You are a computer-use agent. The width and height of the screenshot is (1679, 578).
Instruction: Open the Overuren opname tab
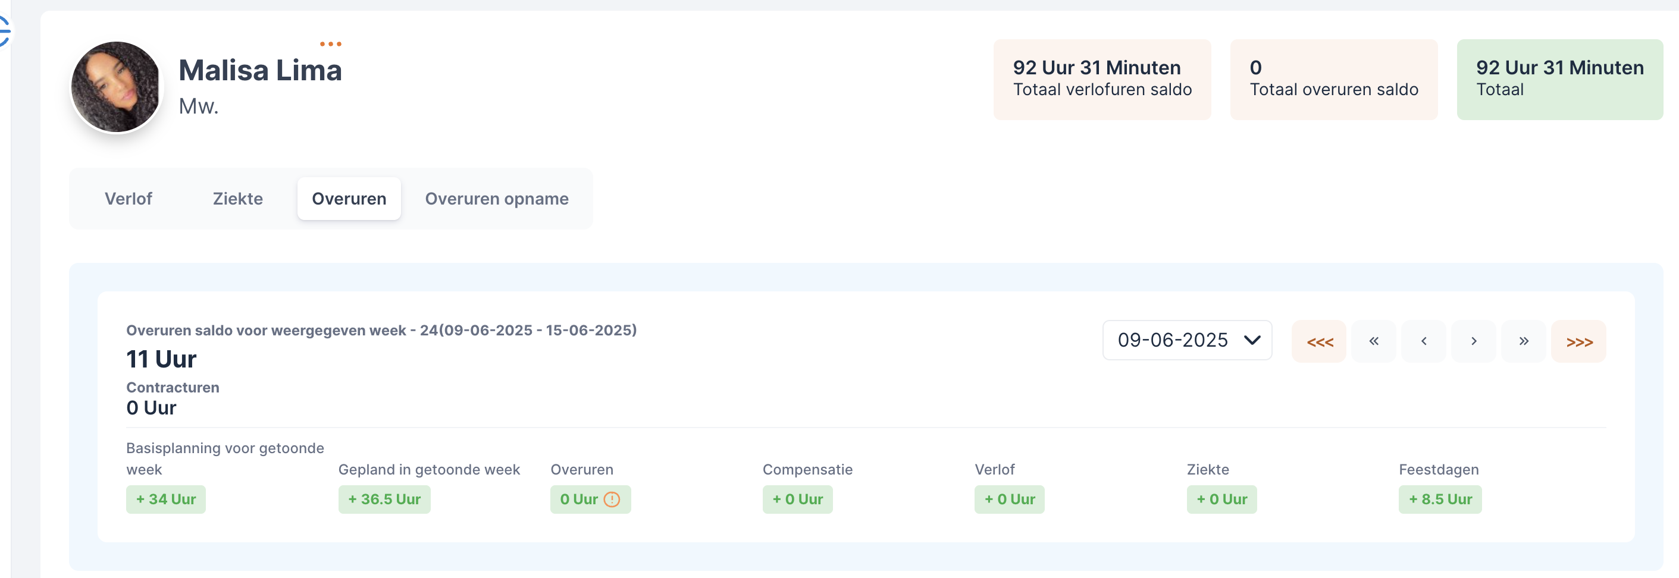click(497, 199)
